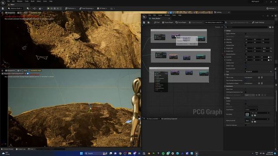Open the Point Mesh asset dropdown
The width and height of the screenshot is (278, 156).
[260, 113]
